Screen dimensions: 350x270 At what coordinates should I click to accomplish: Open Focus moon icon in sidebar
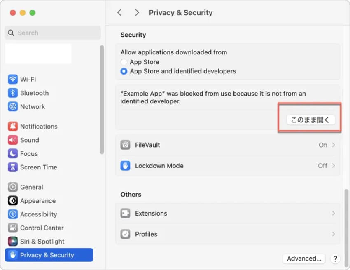tap(13, 154)
